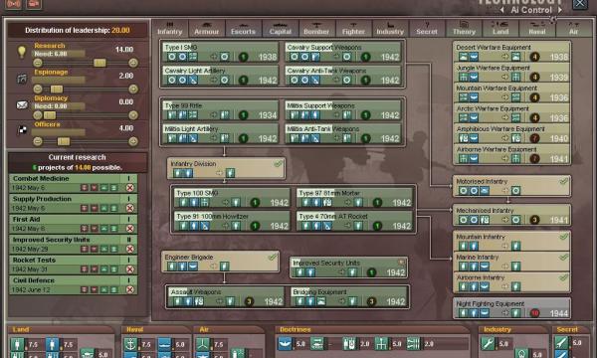Click the Mechanised Infantry technology box
The image size is (597, 358).
coord(511,215)
